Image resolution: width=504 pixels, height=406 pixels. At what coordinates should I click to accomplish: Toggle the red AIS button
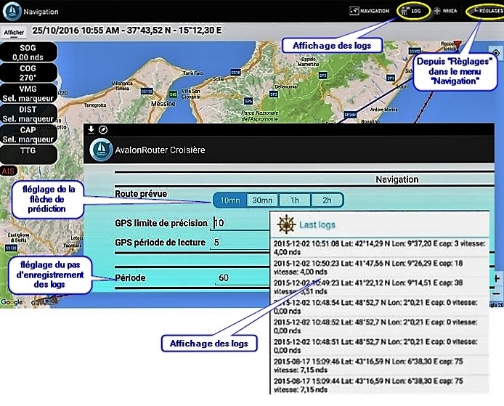point(9,171)
